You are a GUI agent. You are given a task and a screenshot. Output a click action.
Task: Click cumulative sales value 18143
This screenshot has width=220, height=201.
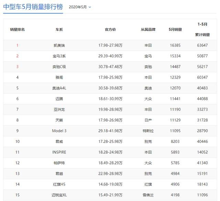(x=202, y=184)
